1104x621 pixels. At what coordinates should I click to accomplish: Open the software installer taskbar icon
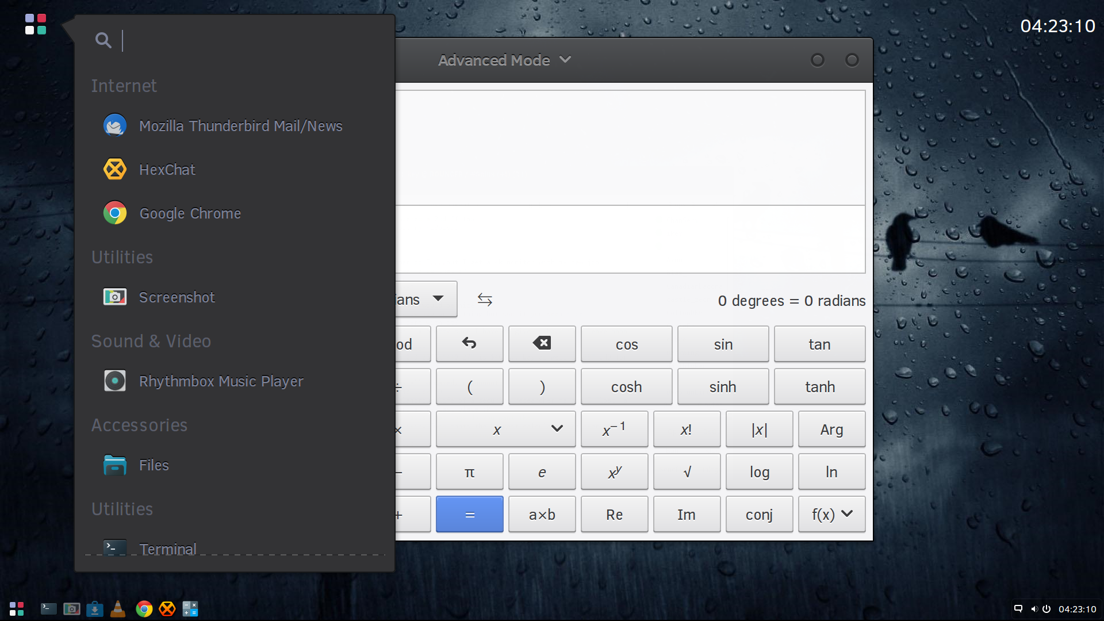pos(95,609)
